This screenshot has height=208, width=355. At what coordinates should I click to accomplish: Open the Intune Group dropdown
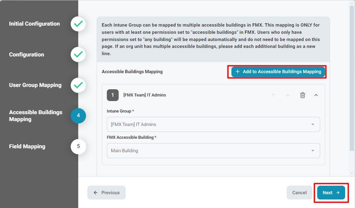213,124
